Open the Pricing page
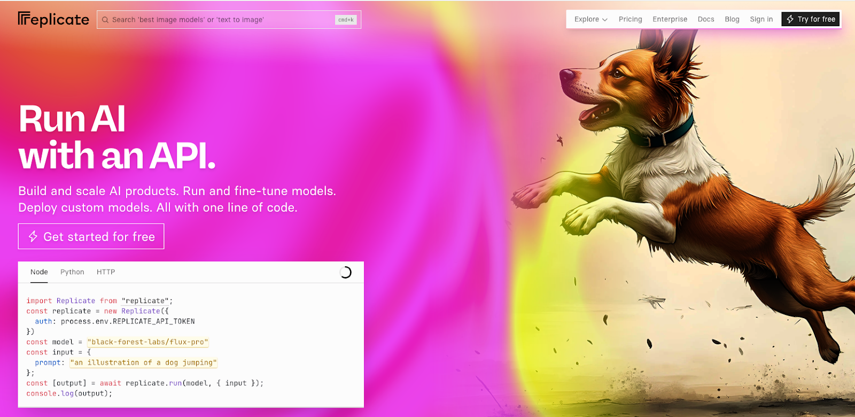 click(x=630, y=19)
